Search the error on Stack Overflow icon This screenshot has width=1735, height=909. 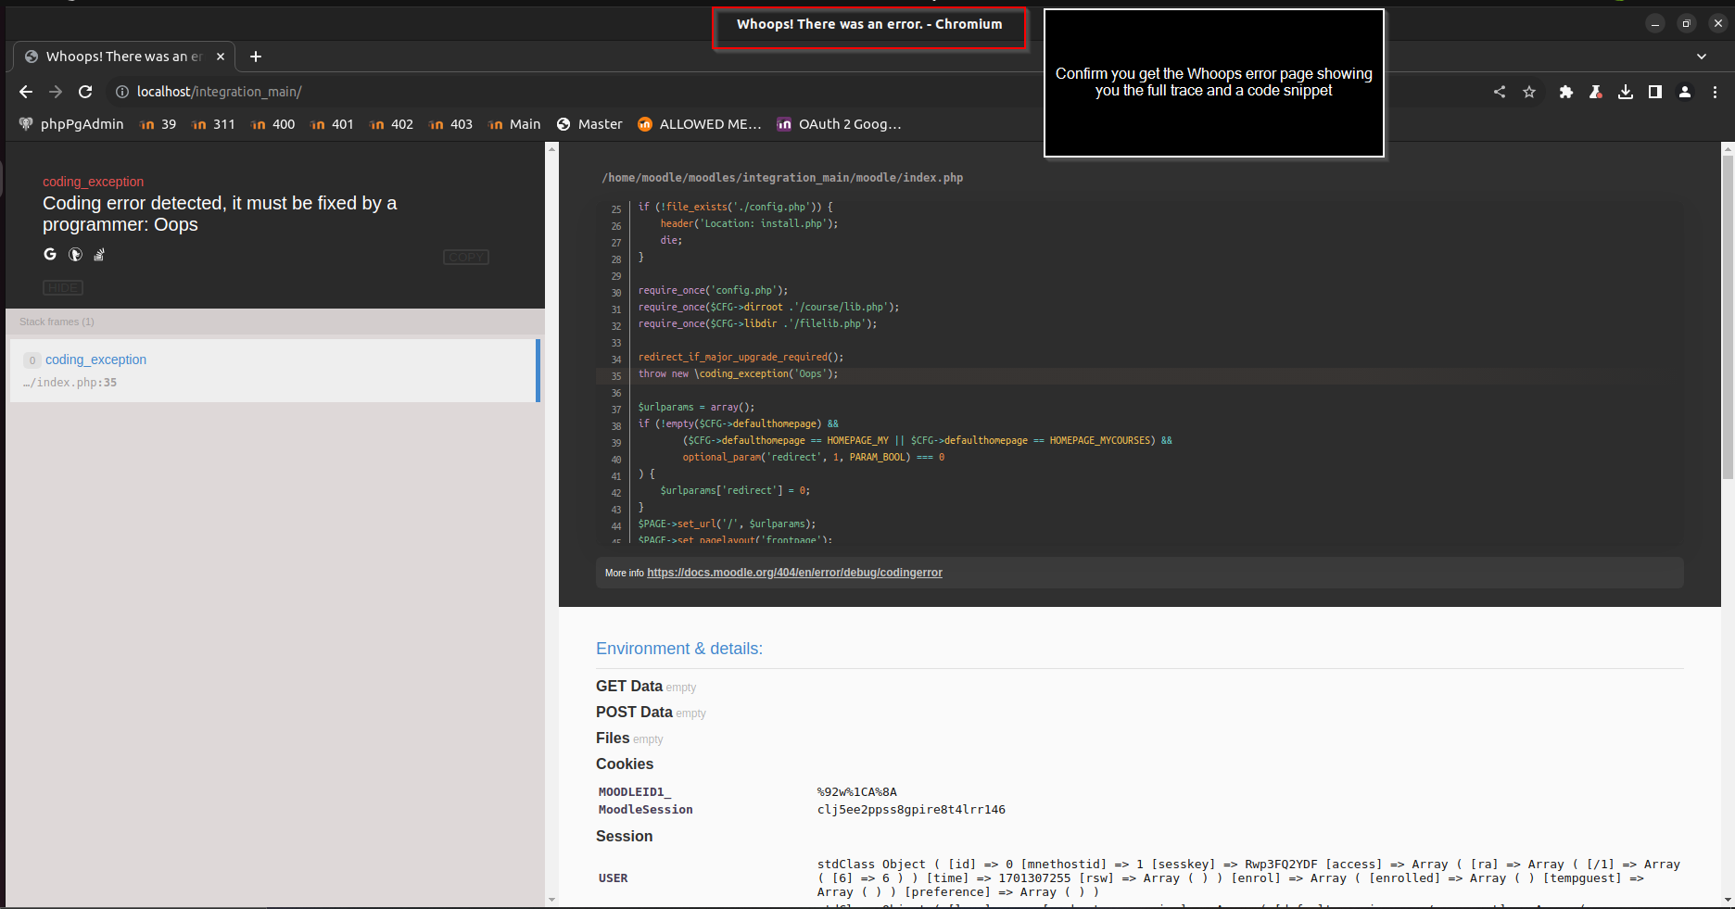tap(99, 254)
